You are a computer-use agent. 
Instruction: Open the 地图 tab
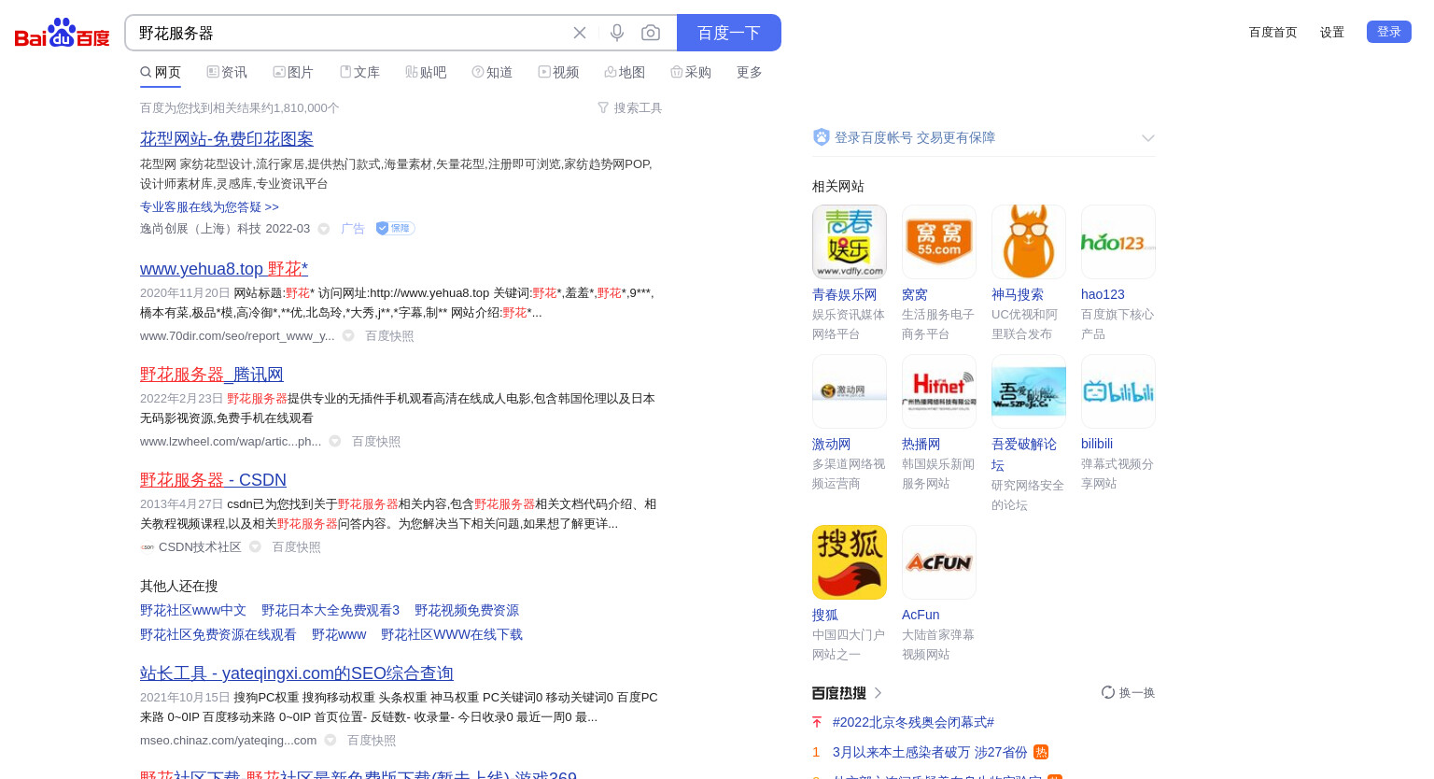click(x=625, y=72)
